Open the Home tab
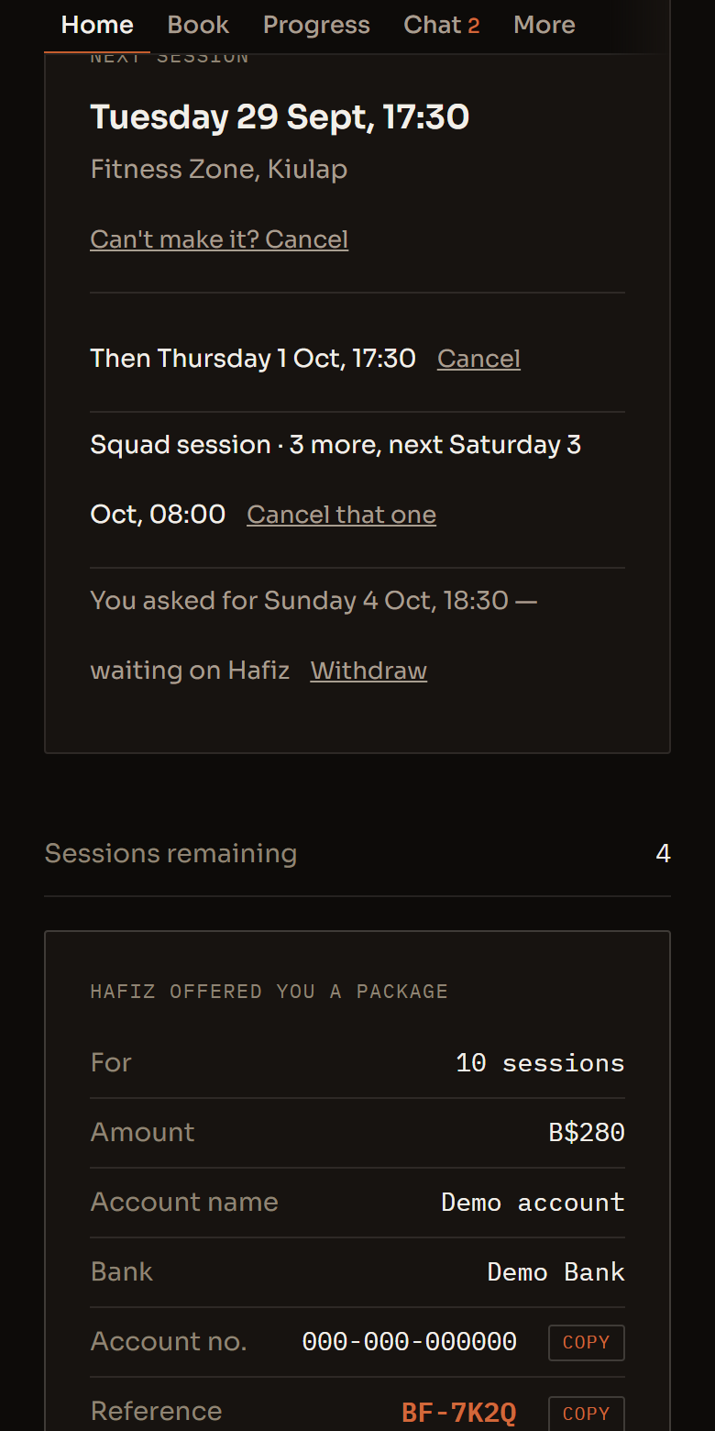Image resolution: width=715 pixels, height=1431 pixels. click(x=97, y=25)
